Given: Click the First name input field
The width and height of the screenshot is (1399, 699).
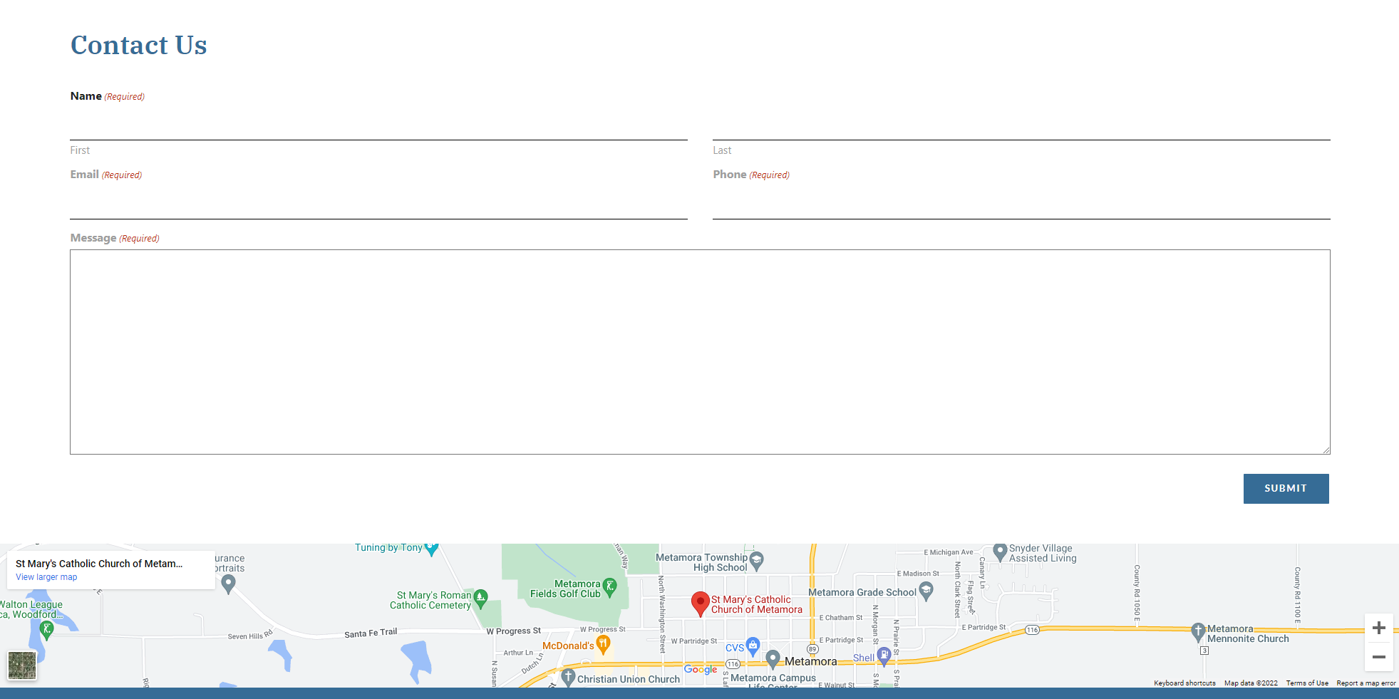Looking at the screenshot, I should pyautogui.click(x=378, y=126).
